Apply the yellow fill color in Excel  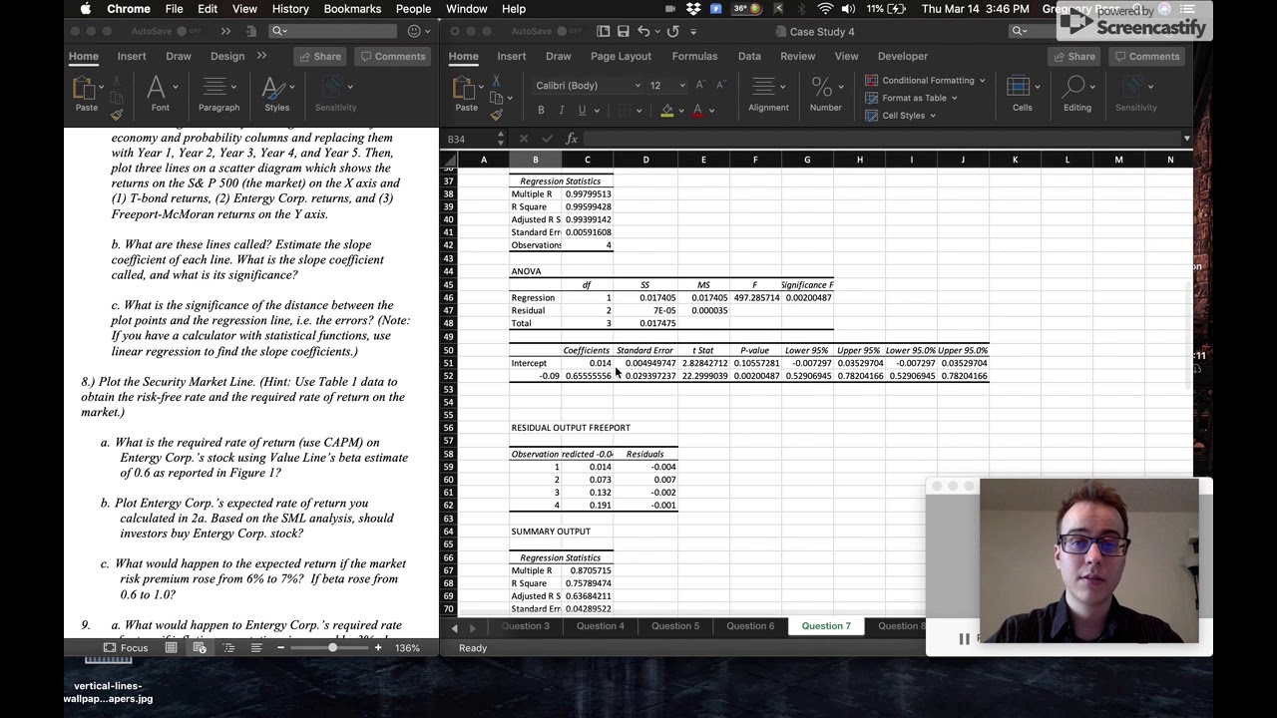(666, 111)
